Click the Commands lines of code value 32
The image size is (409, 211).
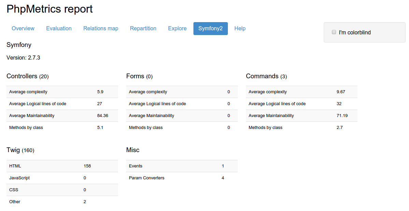pos(339,104)
